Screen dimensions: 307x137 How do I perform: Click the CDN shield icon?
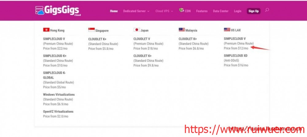click(x=182, y=11)
